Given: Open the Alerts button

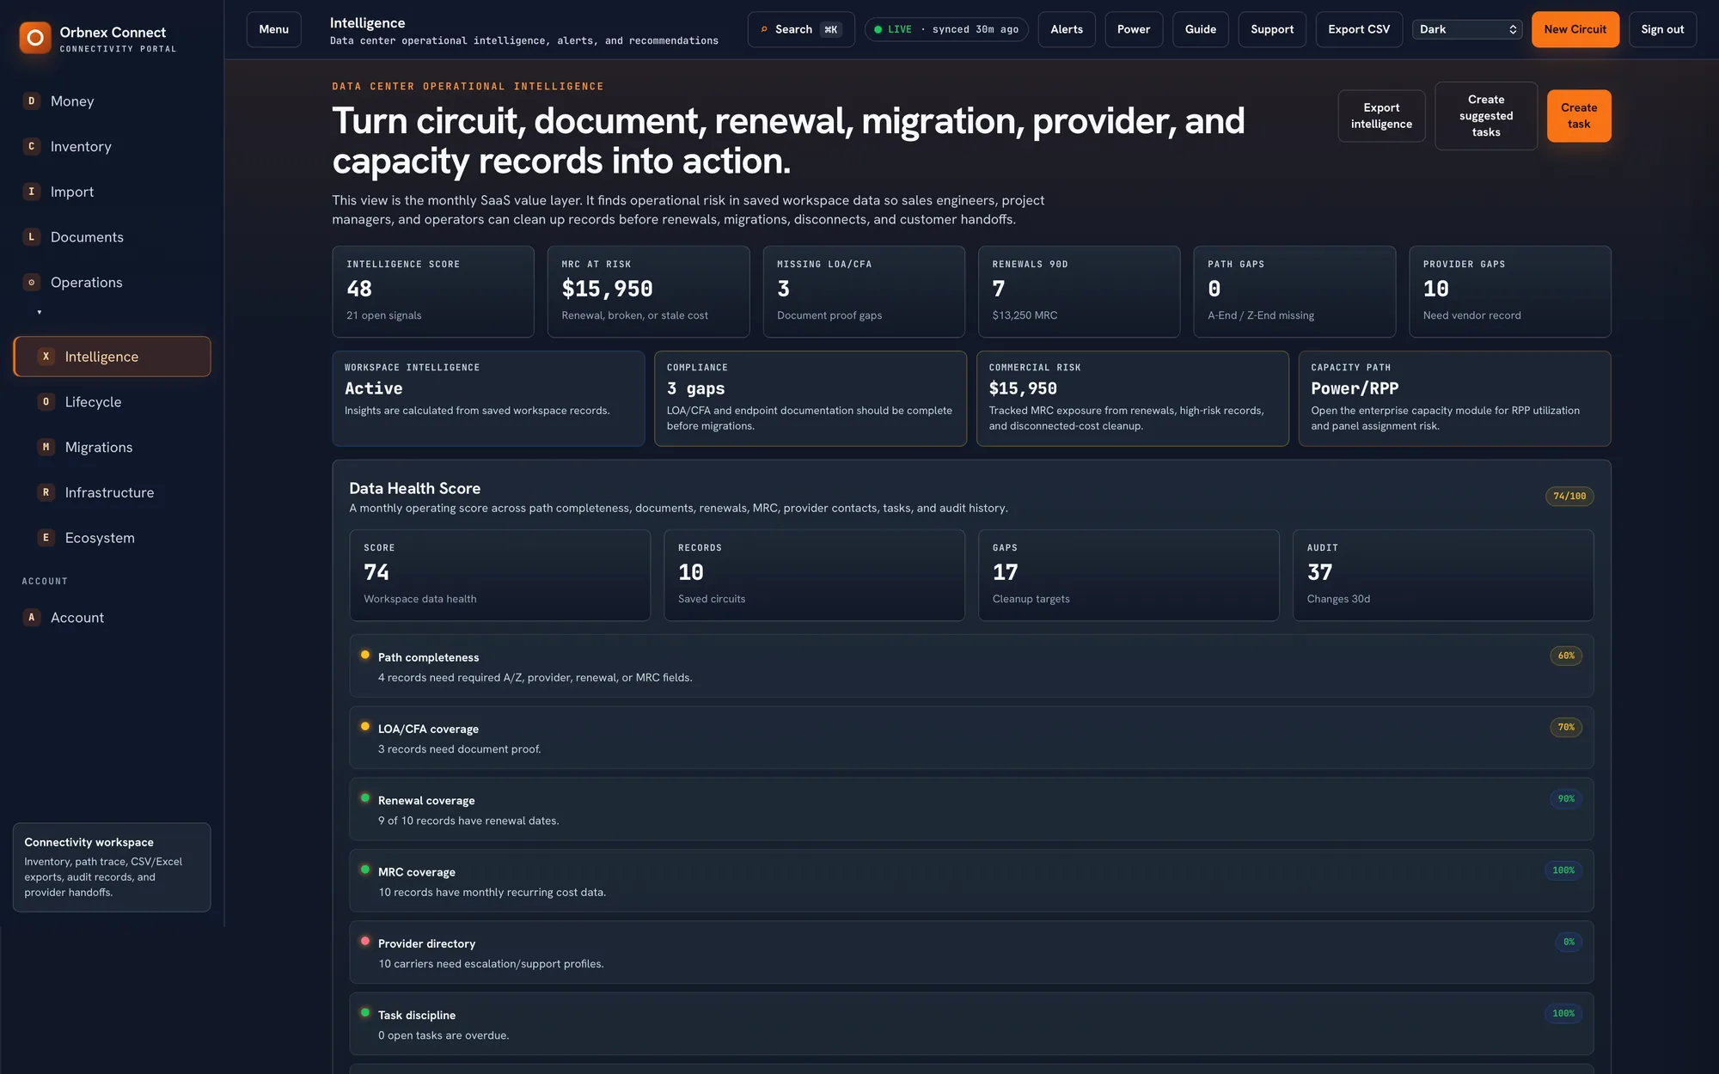Looking at the screenshot, I should (1067, 29).
